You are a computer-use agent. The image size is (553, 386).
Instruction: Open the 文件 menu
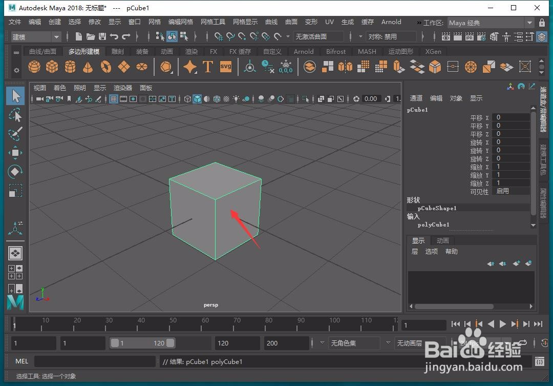tap(15, 22)
